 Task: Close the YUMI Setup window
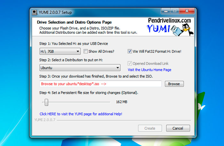[x=187, y=11]
